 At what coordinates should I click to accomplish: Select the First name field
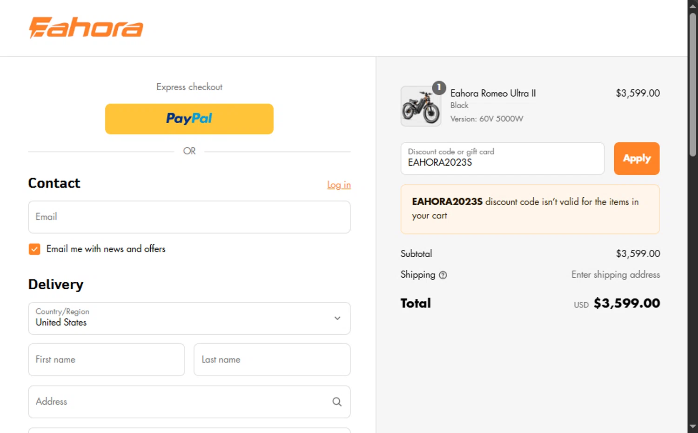coord(107,360)
